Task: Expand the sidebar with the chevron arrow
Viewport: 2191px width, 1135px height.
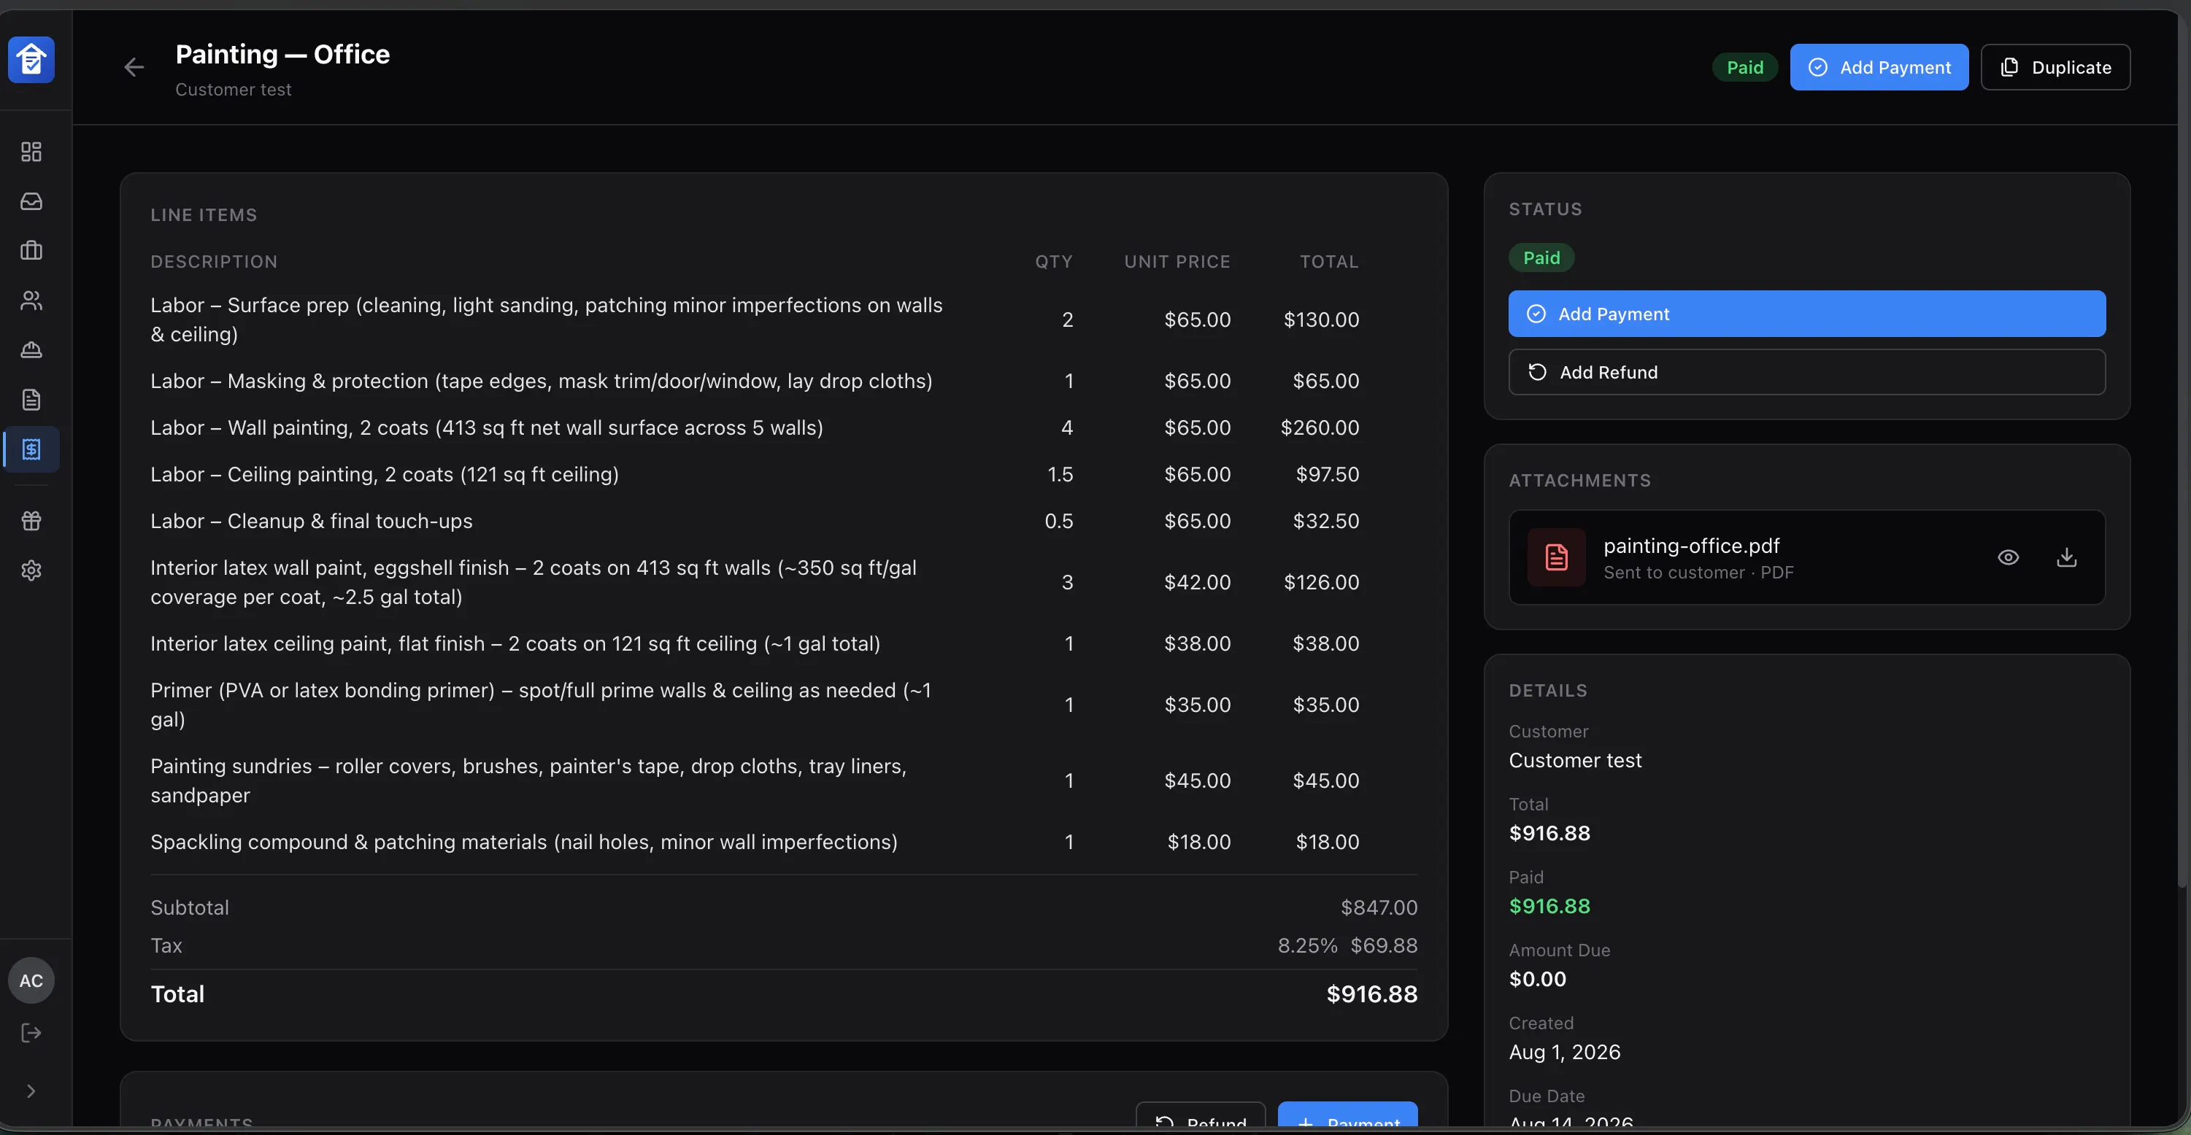Action: pos(31,1091)
